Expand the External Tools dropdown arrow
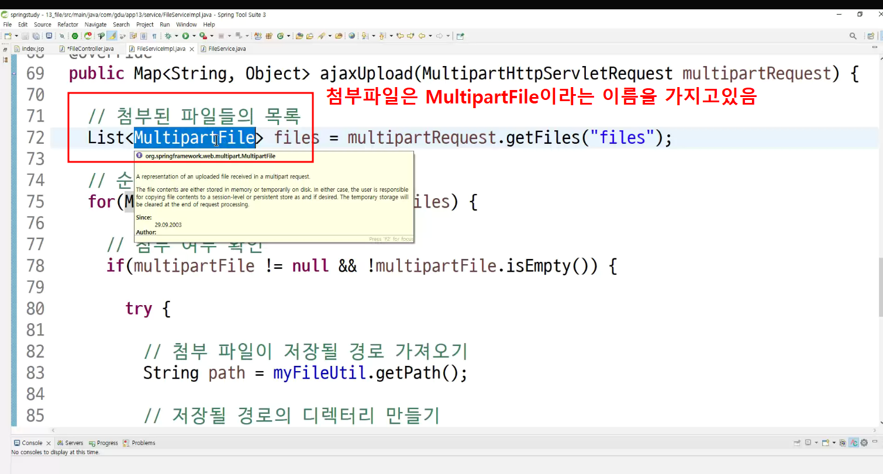The height and width of the screenshot is (474, 883). (x=212, y=36)
